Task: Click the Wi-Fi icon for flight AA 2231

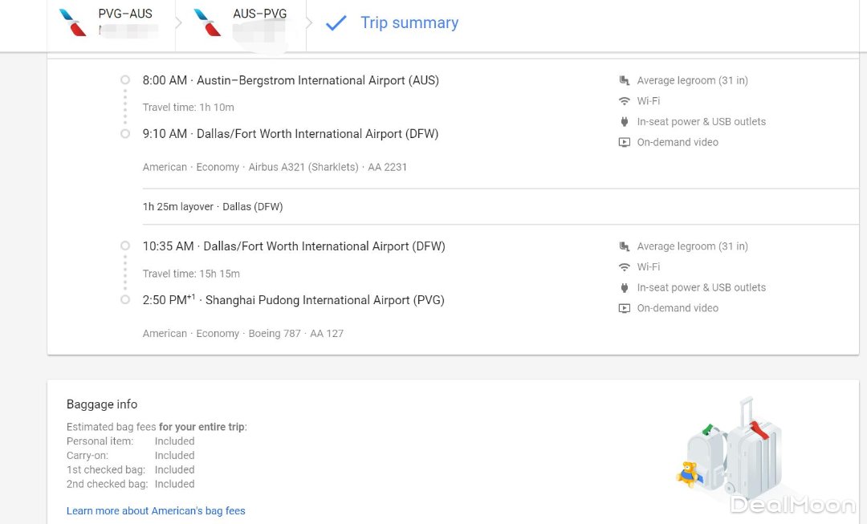Action: (x=625, y=101)
